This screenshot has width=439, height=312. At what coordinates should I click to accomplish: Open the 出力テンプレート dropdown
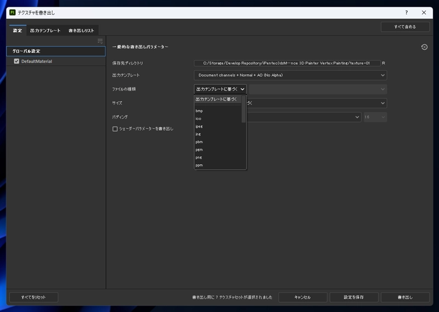click(290, 75)
